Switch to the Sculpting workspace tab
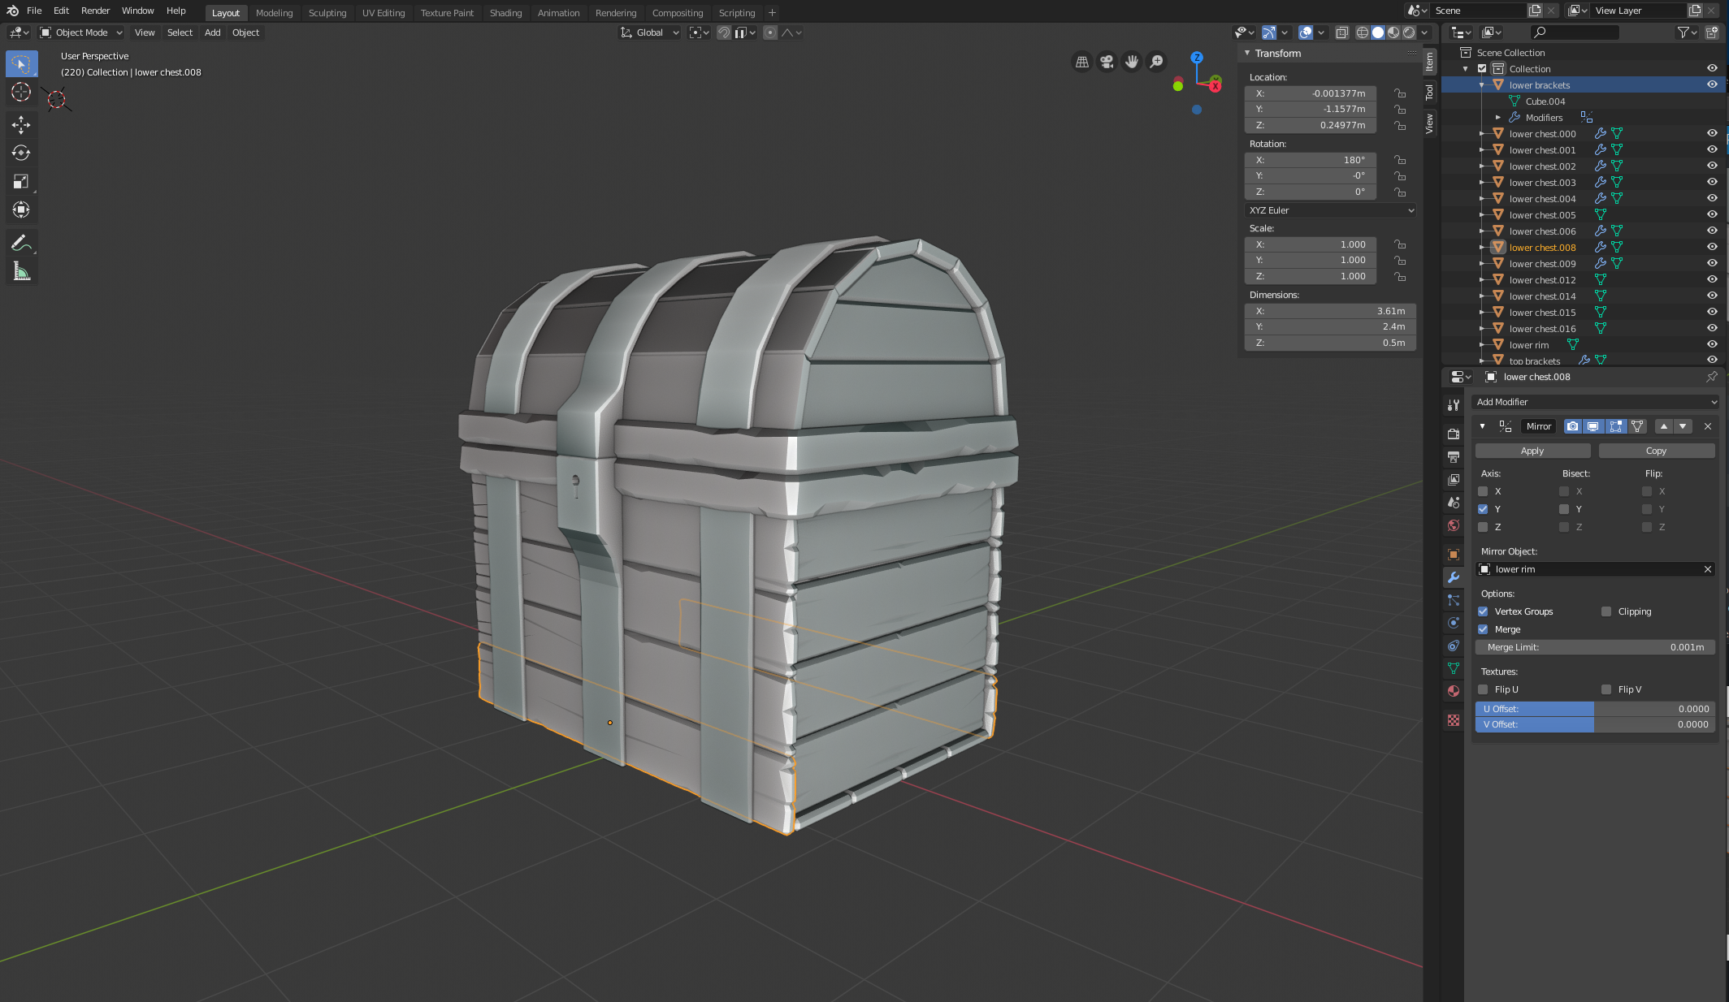Image resolution: width=1729 pixels, height=1002 pixels. [x=327, y=13]
